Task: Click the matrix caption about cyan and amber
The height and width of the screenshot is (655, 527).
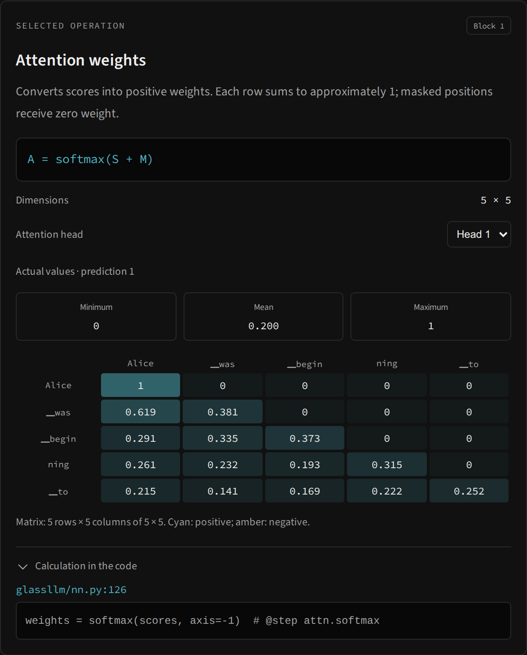Action: pos(163,522)
